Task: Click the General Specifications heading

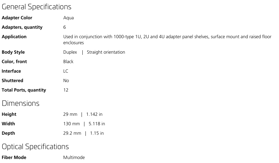Action: tap(36, 7)
